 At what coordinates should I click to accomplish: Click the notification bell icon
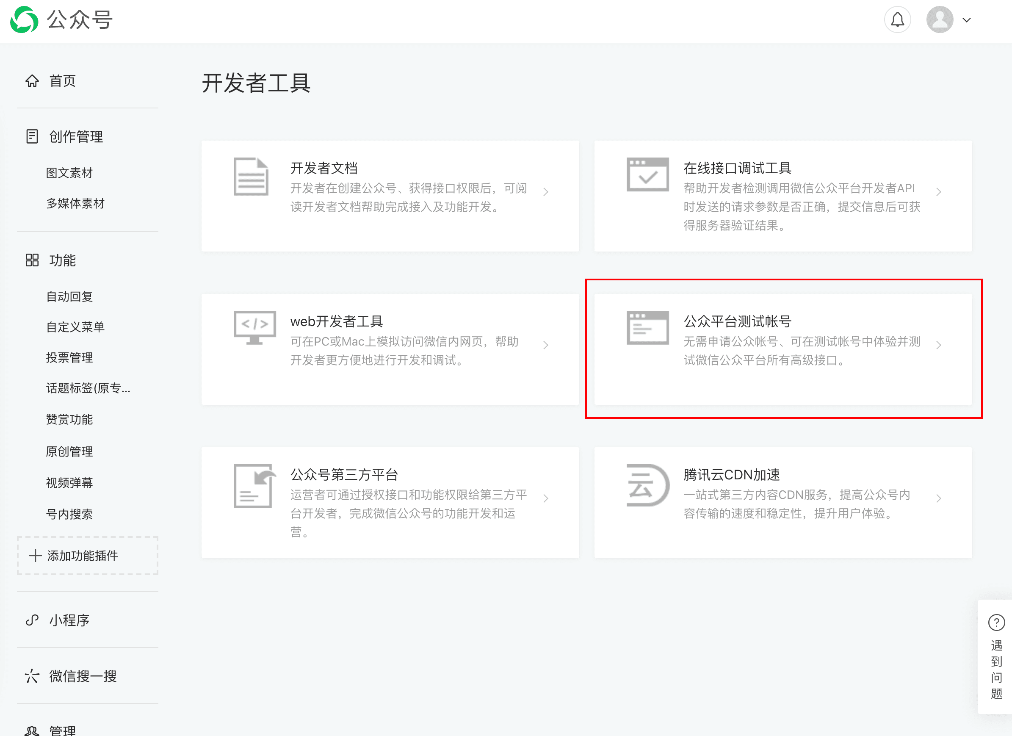(x=897, y=20)
